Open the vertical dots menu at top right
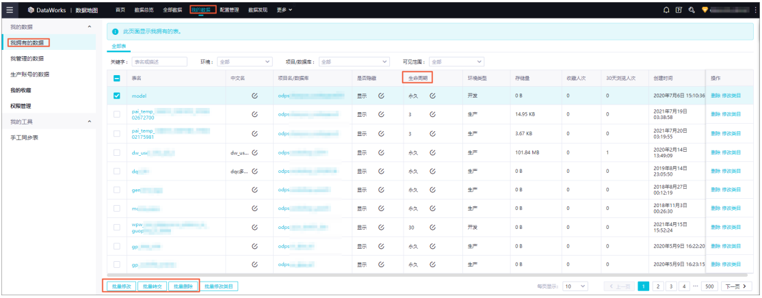This screenshot has width=762, height=298. click(757, 10)
